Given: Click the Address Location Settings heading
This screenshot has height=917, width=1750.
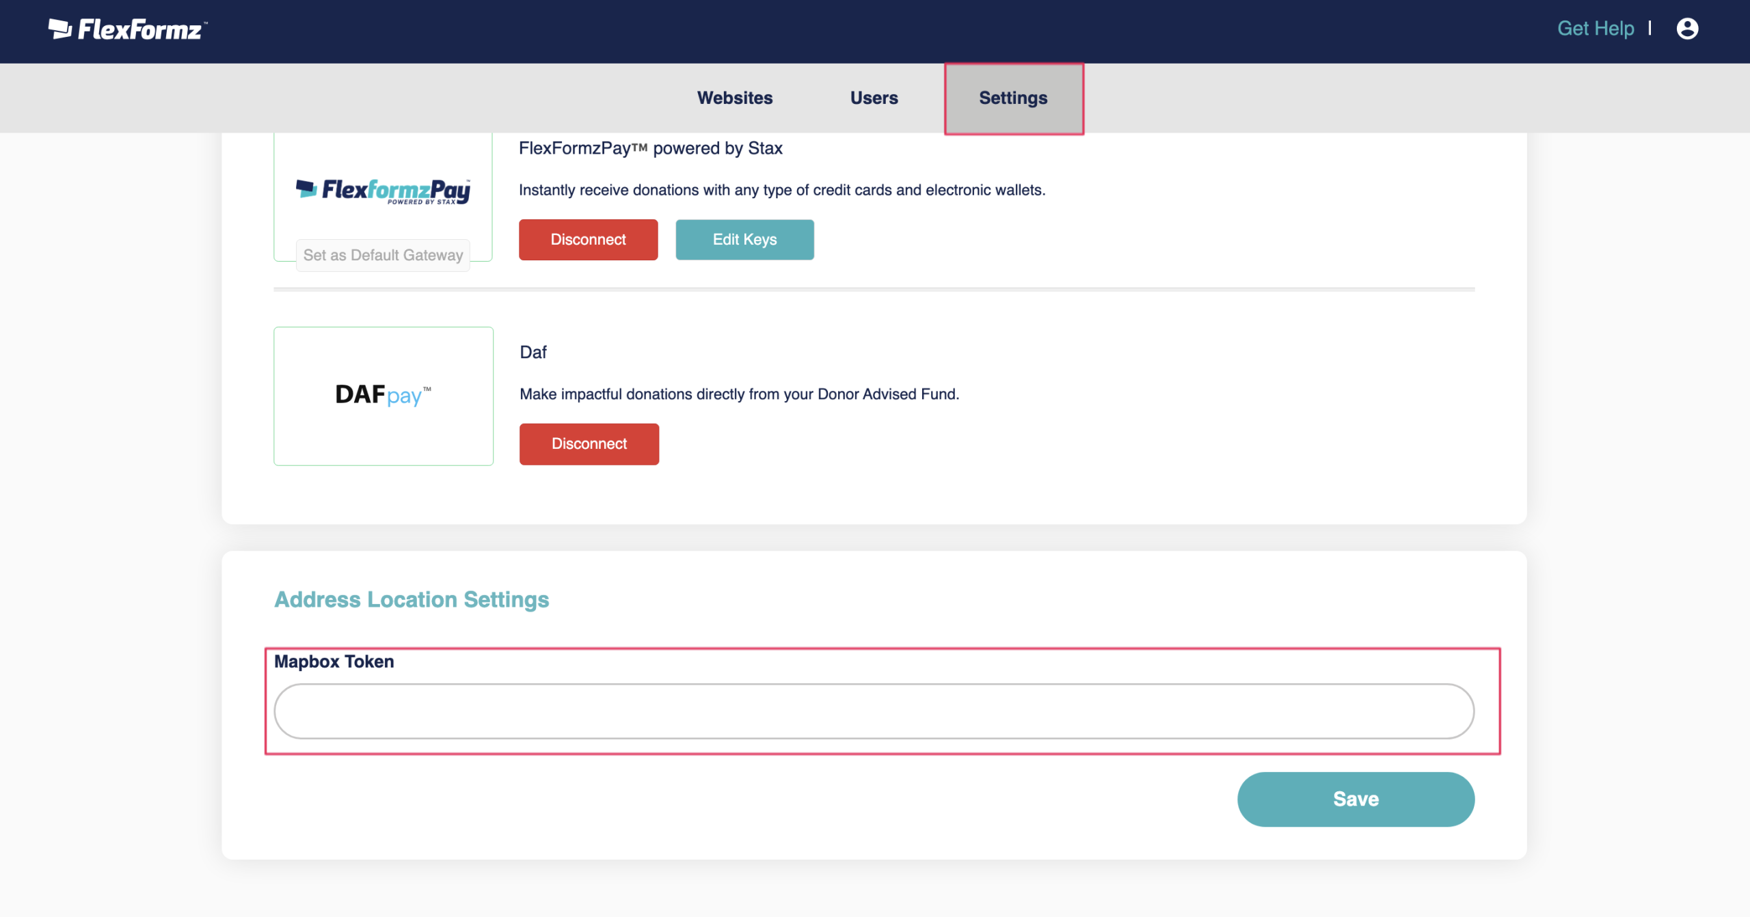Looking at the screenshot, I should 412,599.
